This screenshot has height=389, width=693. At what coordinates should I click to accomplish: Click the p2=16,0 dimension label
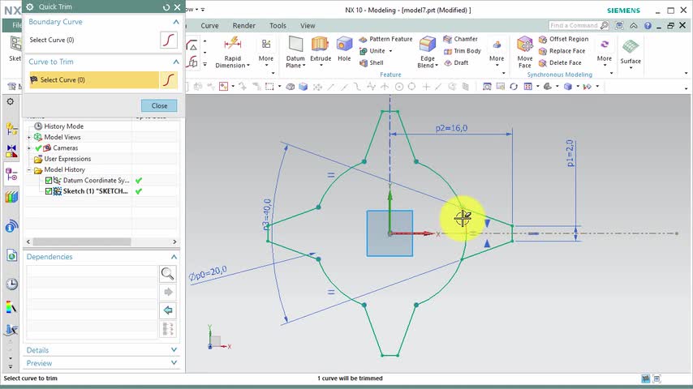coord(451,128)
